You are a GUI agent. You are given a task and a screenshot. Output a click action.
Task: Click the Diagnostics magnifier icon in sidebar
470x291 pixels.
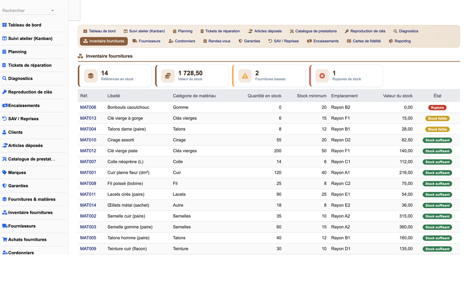[5, 78]
